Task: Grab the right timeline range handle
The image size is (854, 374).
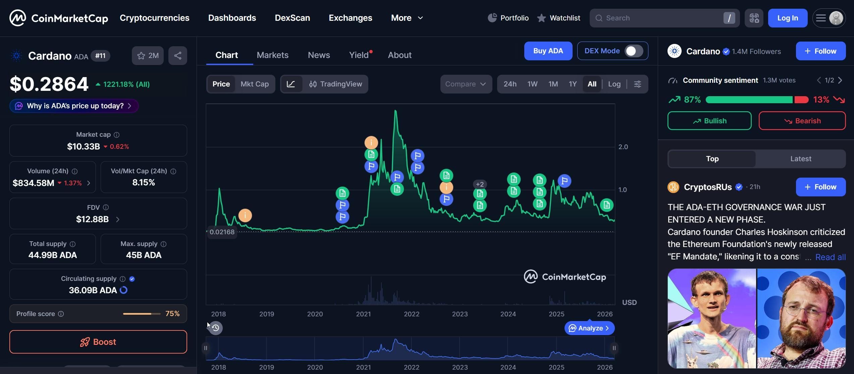Action: click(x=614, y=348)
